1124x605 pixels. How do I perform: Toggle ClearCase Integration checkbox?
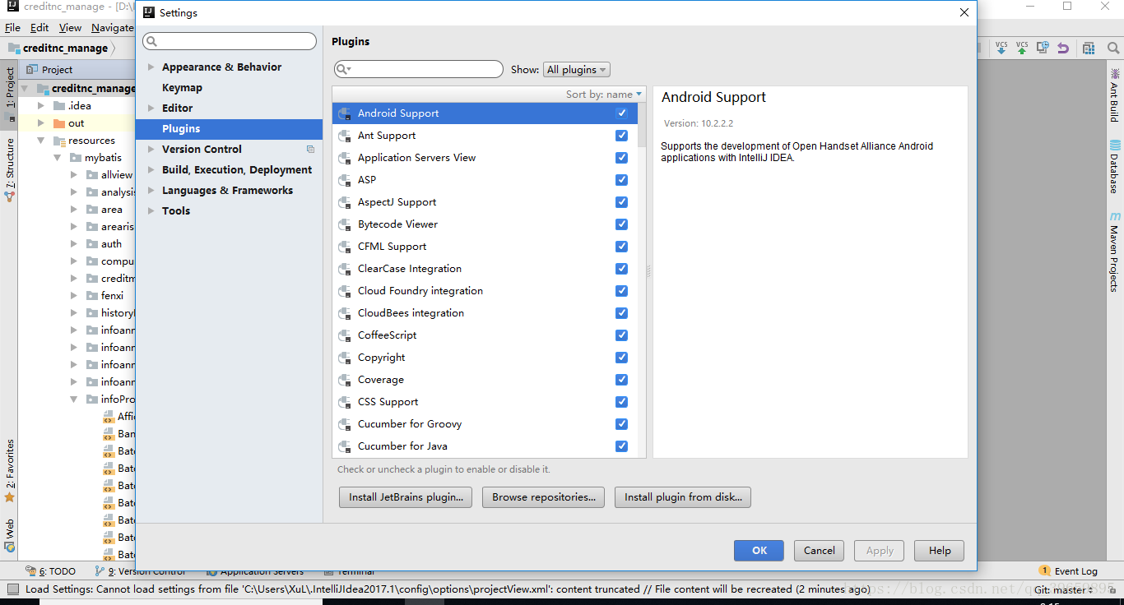click(621, 269)
